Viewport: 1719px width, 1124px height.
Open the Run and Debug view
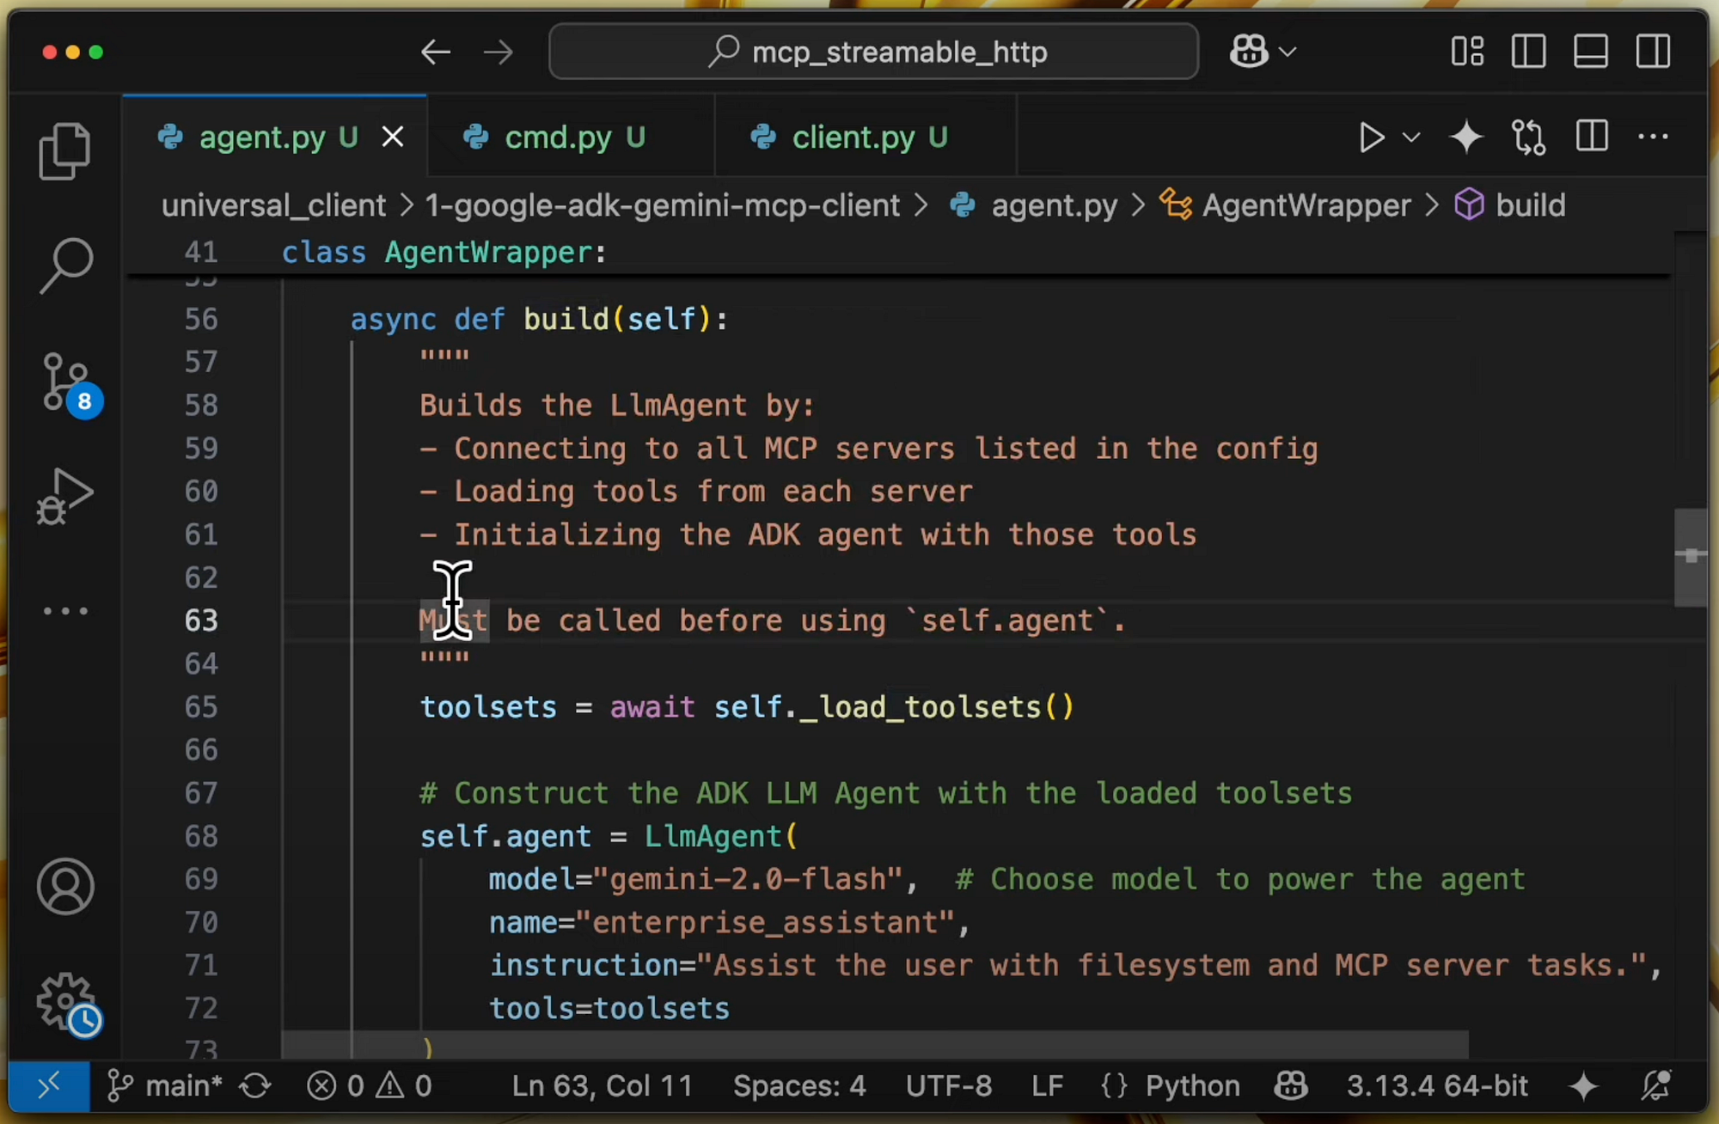tap(64, 496)
